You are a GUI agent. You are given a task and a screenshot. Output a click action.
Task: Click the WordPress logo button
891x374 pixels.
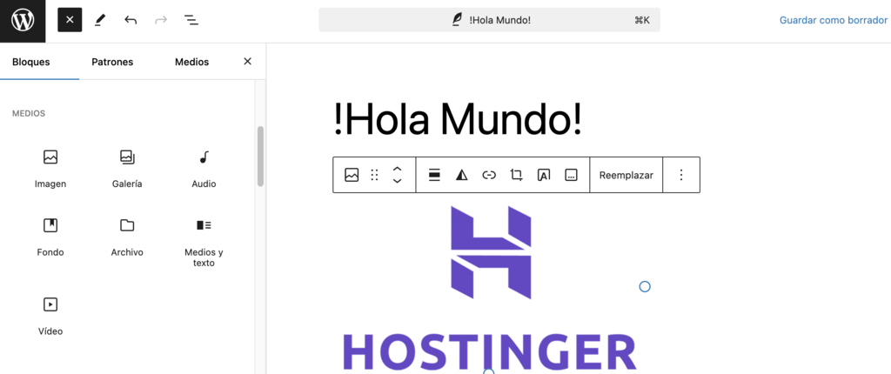[x=23, y=21]
